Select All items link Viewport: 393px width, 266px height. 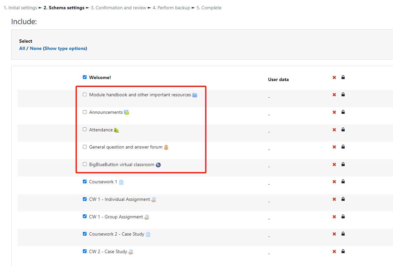tap(22, 48)
